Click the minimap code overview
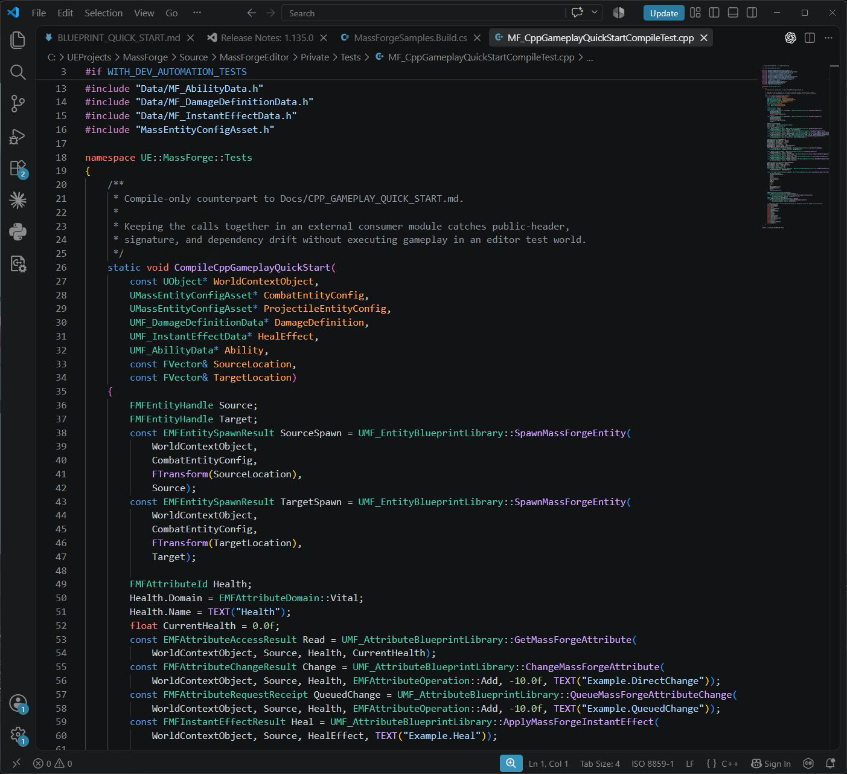 796,146
